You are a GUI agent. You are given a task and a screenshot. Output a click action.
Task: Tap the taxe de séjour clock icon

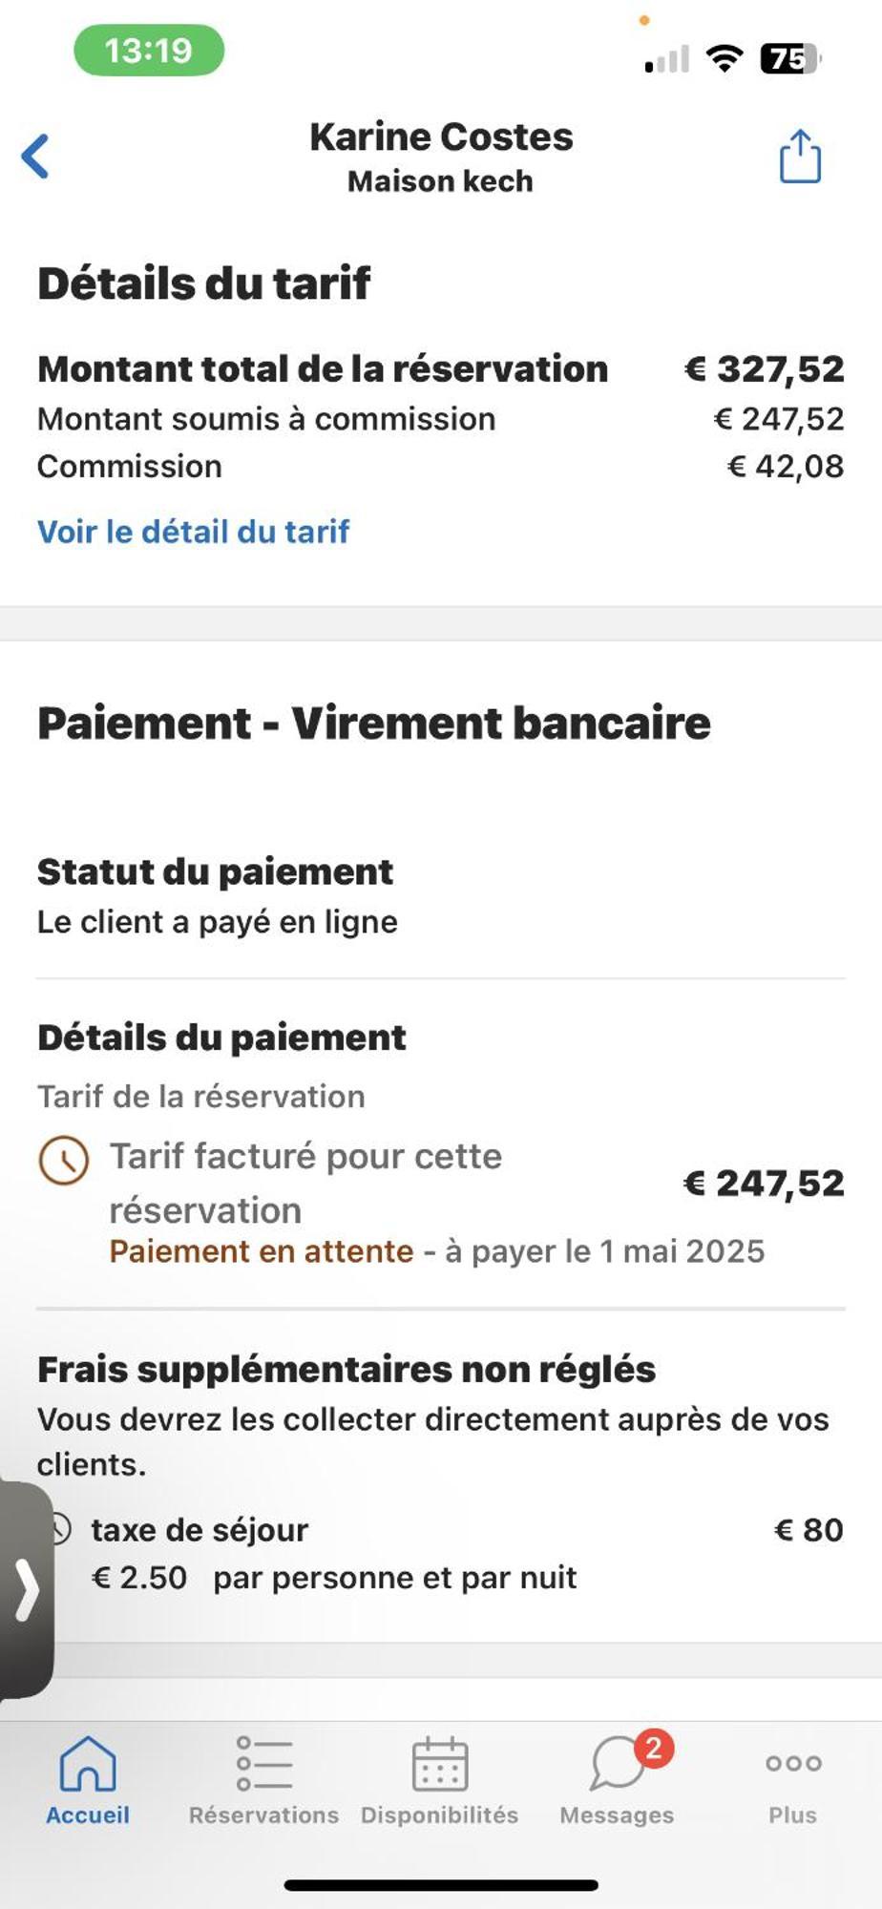click(x=60, y=1529)
